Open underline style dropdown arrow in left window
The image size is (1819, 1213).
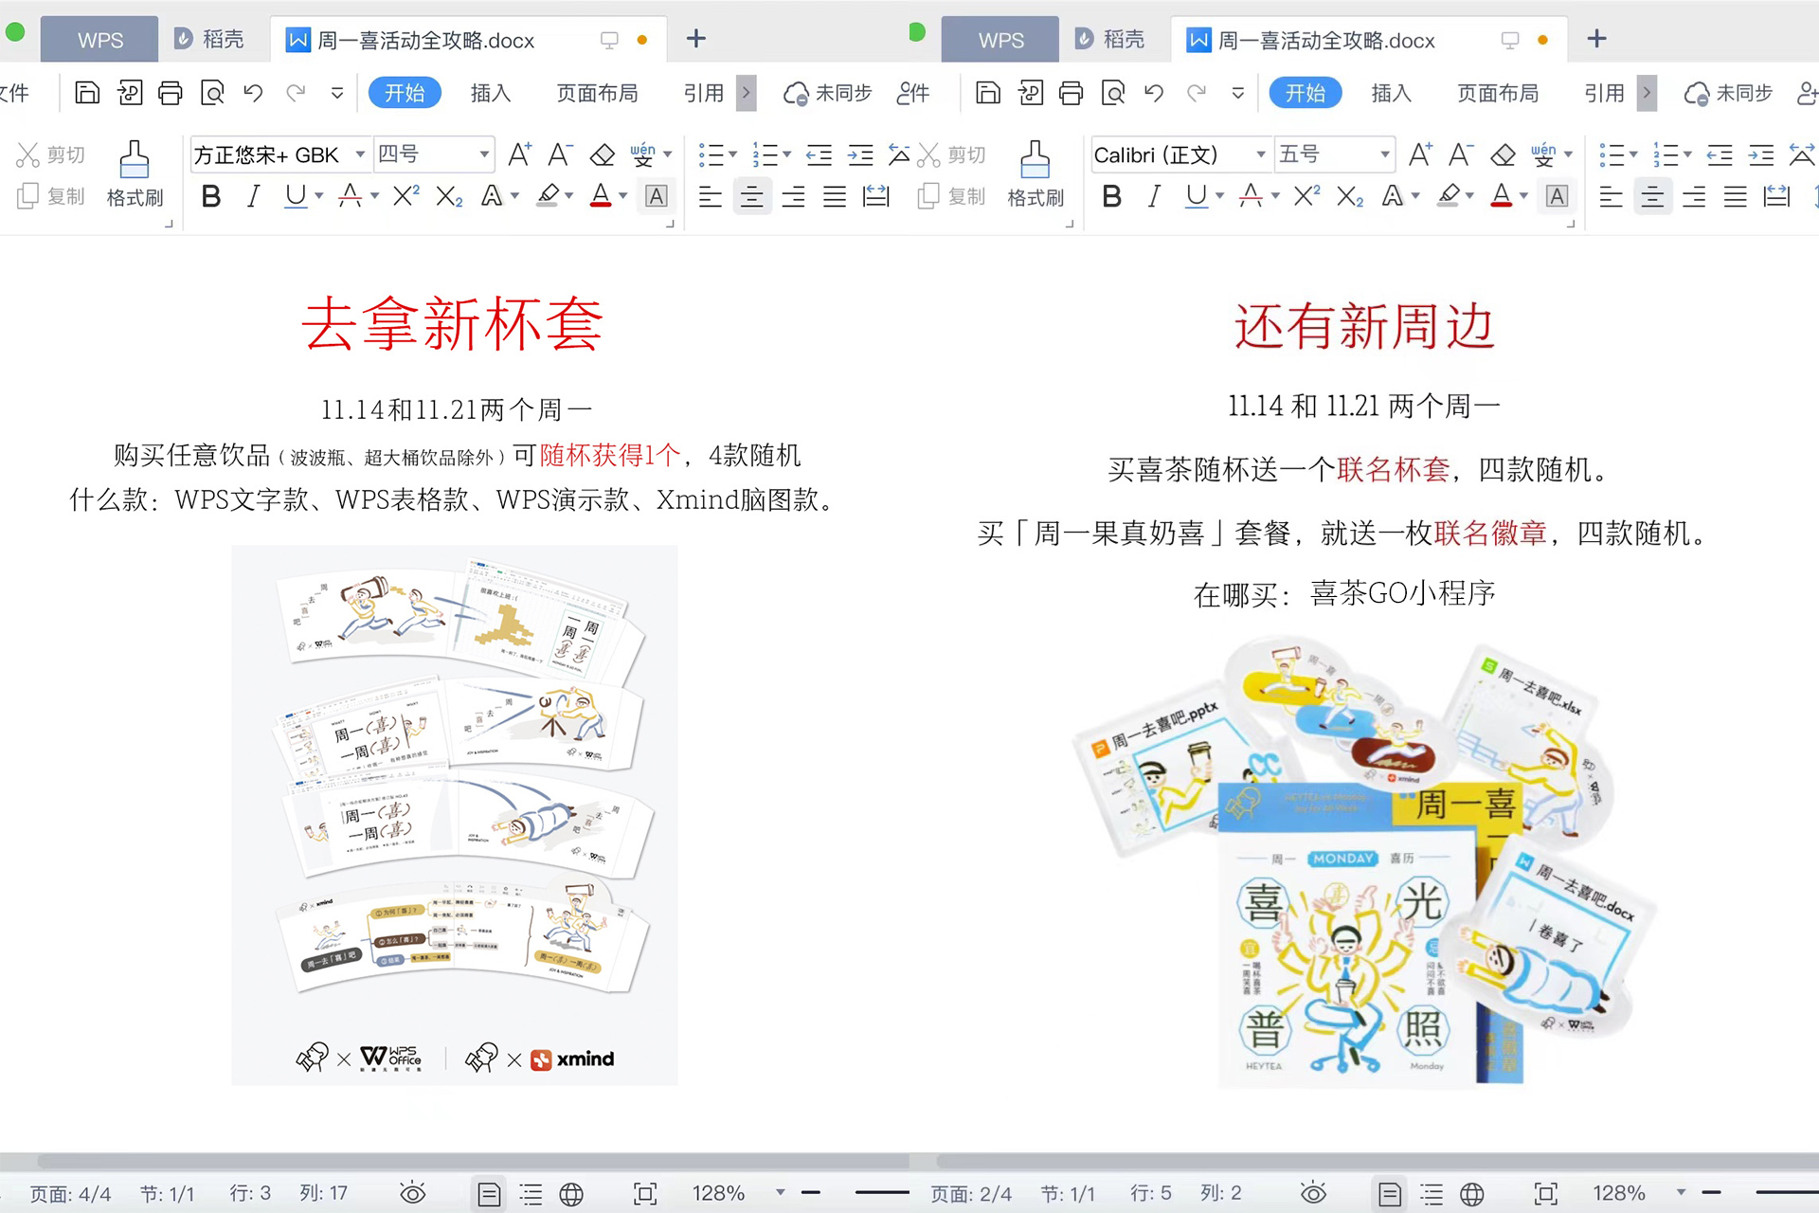(x=319, y=196)
